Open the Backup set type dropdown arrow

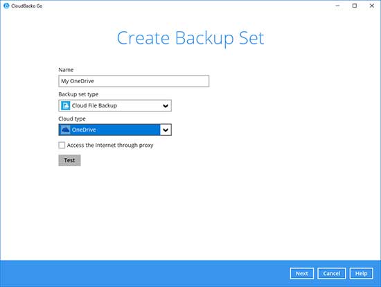click(x=166, y=106)
